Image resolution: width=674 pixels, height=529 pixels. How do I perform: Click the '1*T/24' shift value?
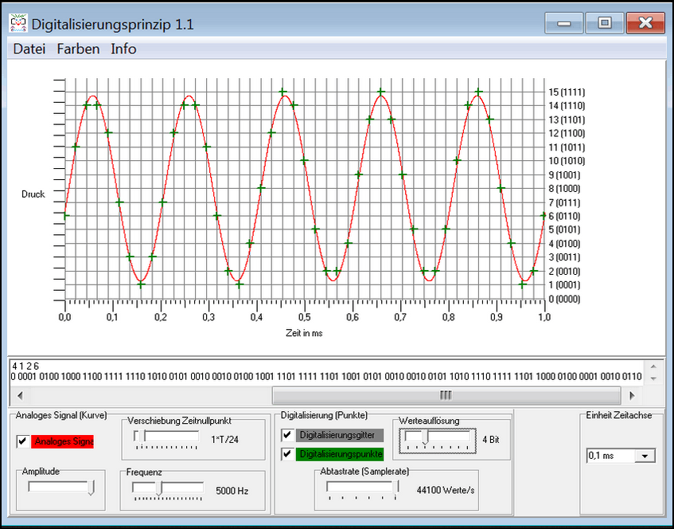point(225,440)
